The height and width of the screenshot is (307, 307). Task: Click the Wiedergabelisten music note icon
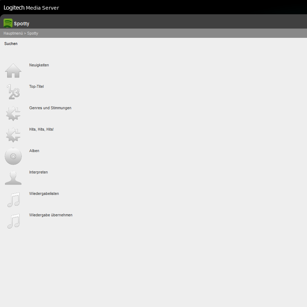[14, 200]
